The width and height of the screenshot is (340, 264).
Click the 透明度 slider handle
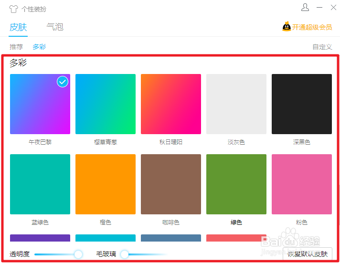pos(78,254)
